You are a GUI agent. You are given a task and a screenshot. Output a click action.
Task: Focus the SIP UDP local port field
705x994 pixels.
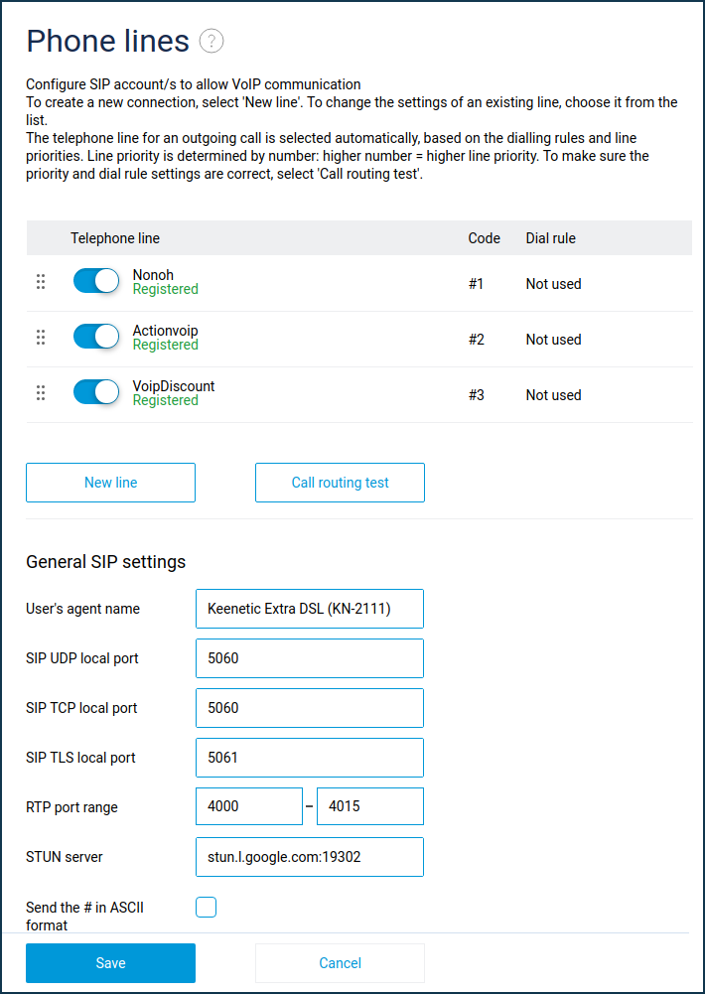click(x=310, y=658)
